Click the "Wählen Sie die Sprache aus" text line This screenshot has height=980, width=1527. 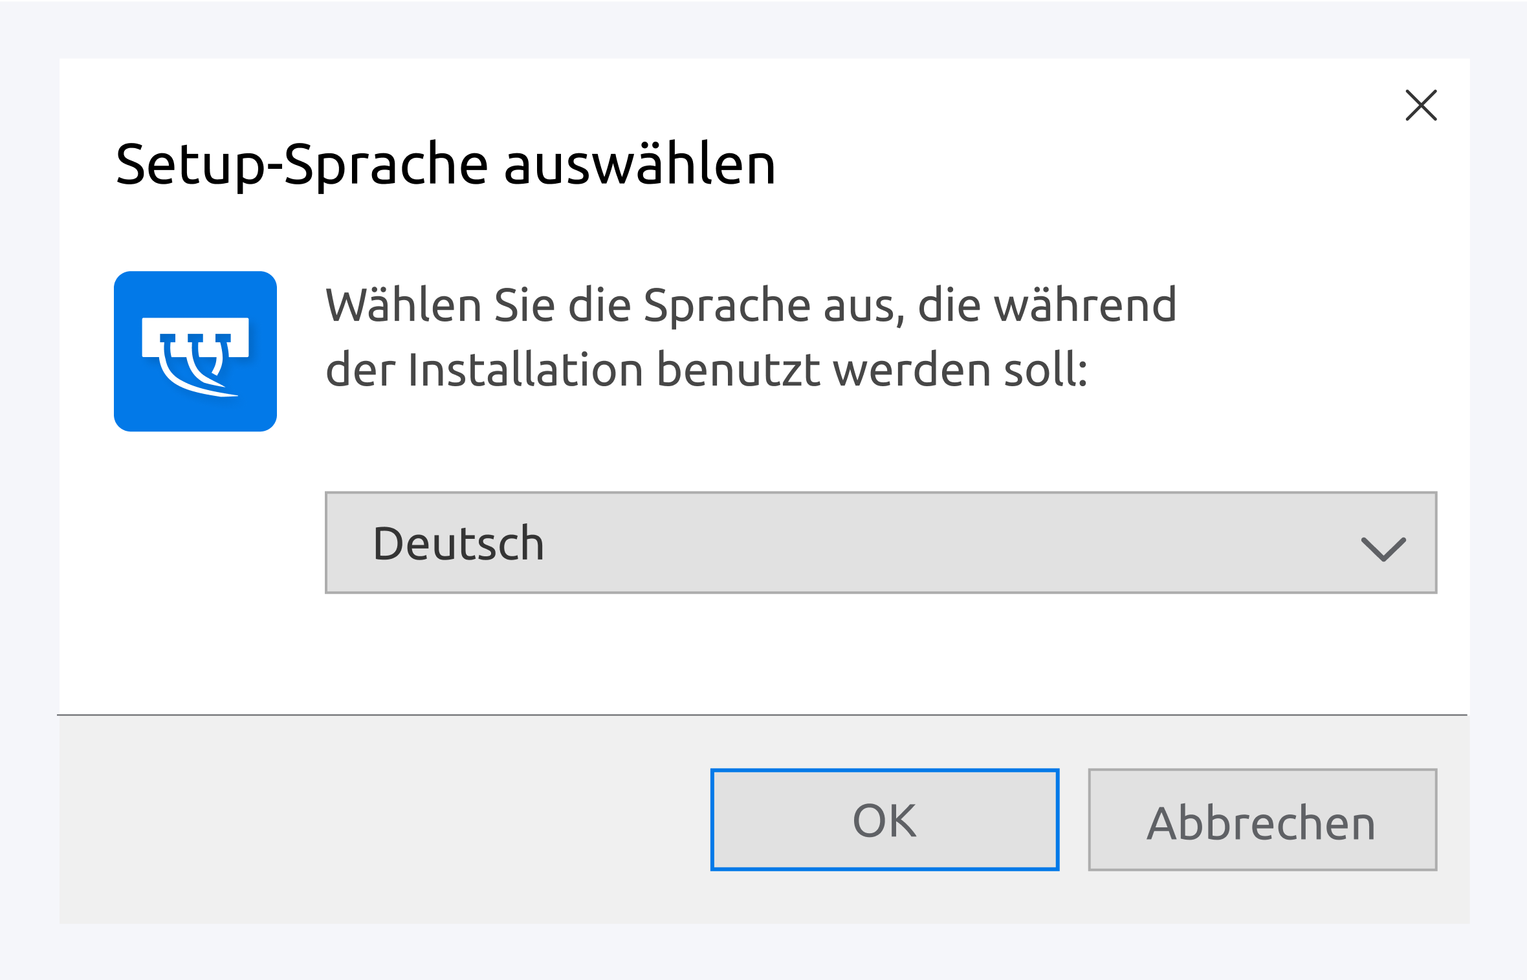pyautogui.click(x=751, y=305)
